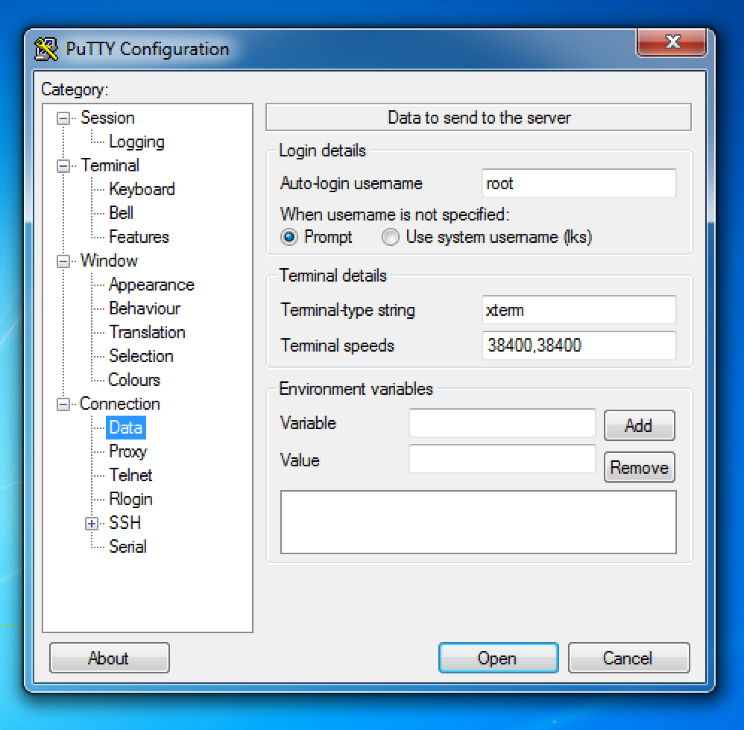The width and height of the screenshot is (744, 730).
Task: Open the Terminal category
Action: (110, 166)
